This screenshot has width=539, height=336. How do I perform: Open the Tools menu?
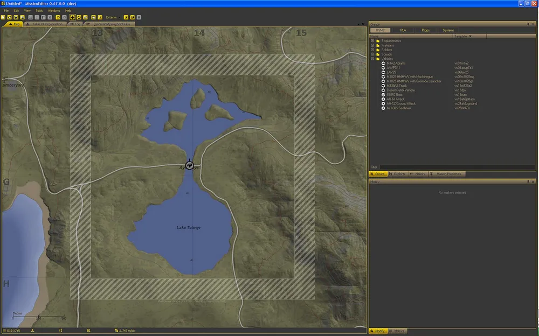point(39,11)
